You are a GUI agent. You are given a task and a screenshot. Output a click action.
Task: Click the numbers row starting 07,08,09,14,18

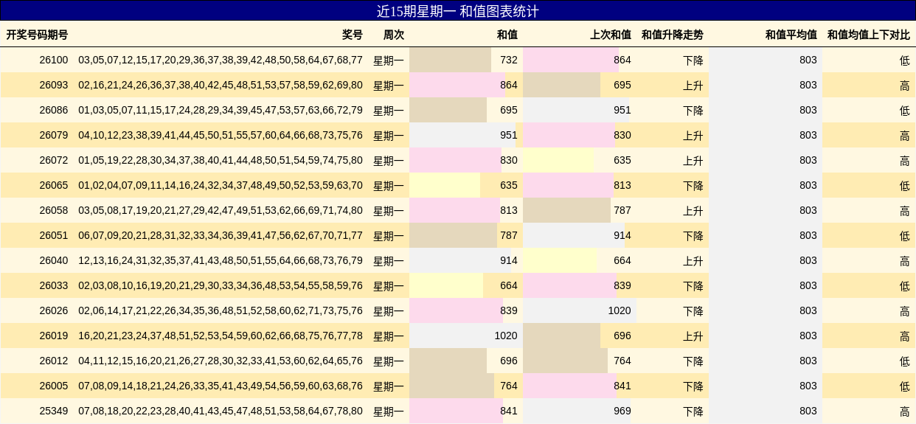point(221,386)
